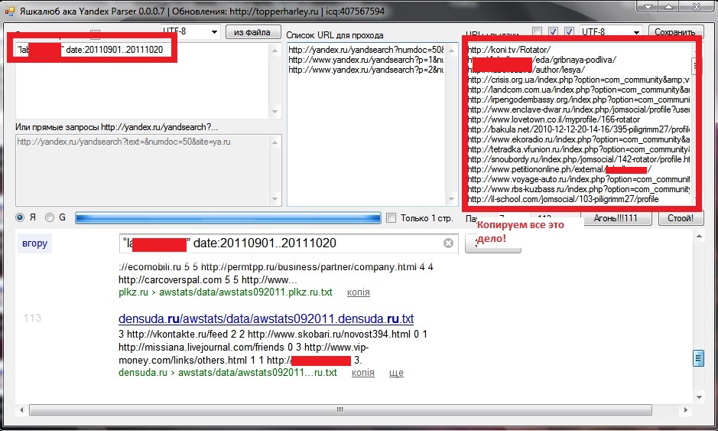Maximize the Yandex Parser window
Viewport: 718px width, 431px height.
(669, 7)
